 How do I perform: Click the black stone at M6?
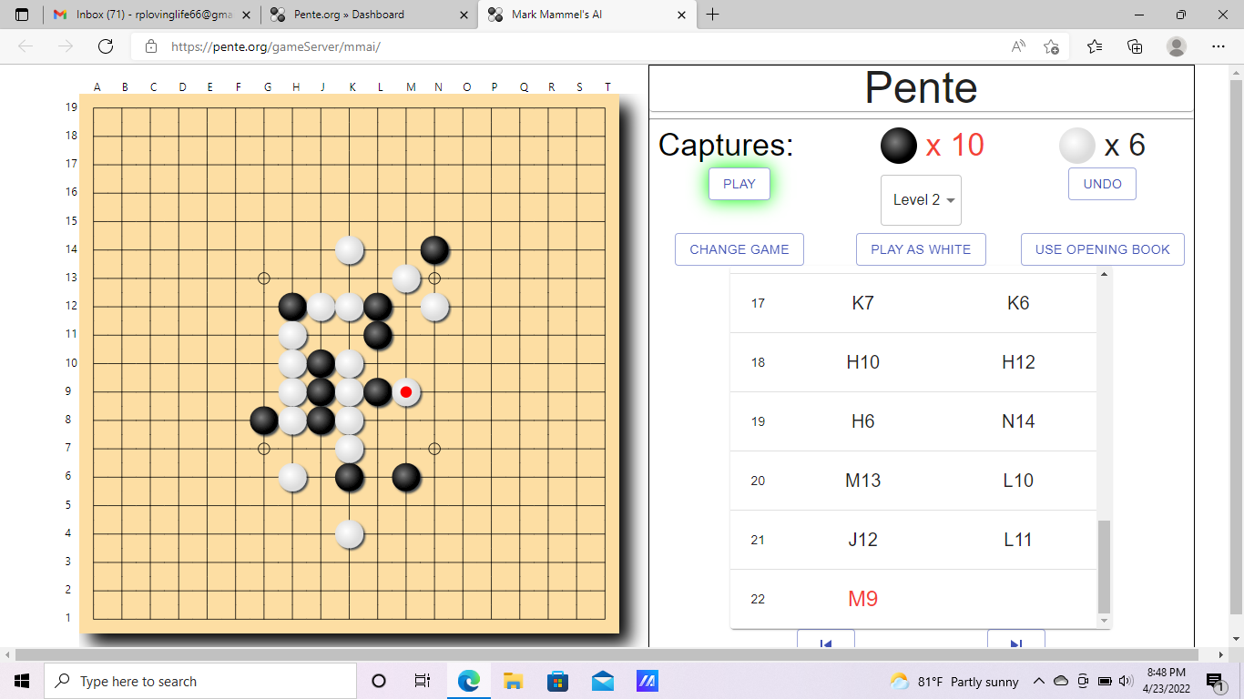click(x=406, y=477)
